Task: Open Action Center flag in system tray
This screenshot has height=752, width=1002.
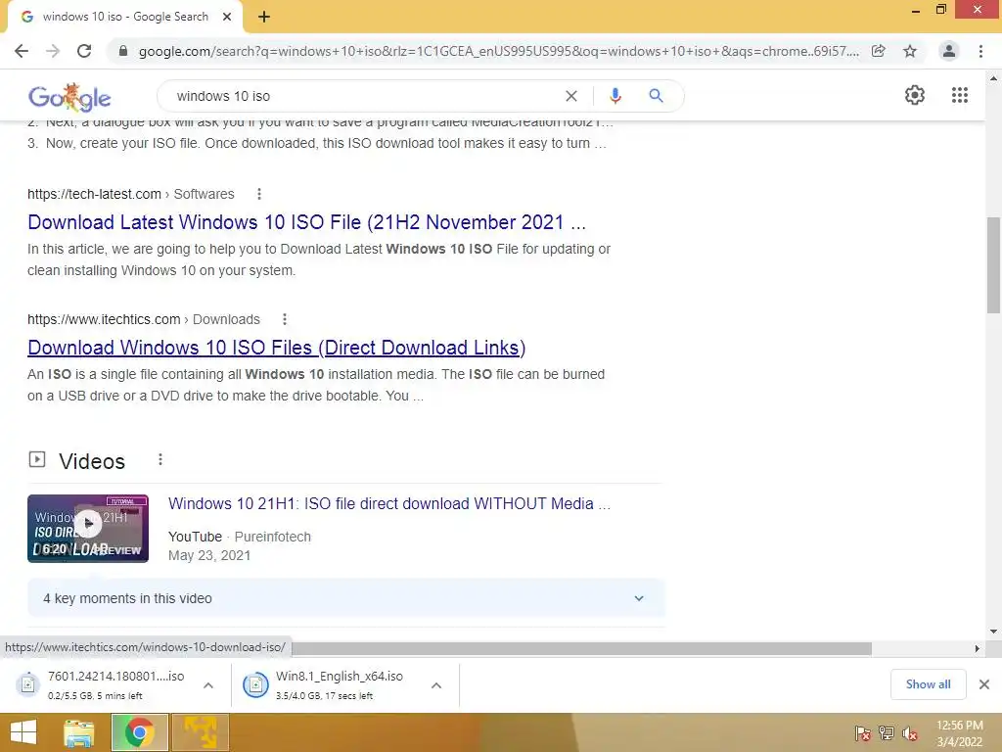Action: pyautogui.click(x=862, y=733)
